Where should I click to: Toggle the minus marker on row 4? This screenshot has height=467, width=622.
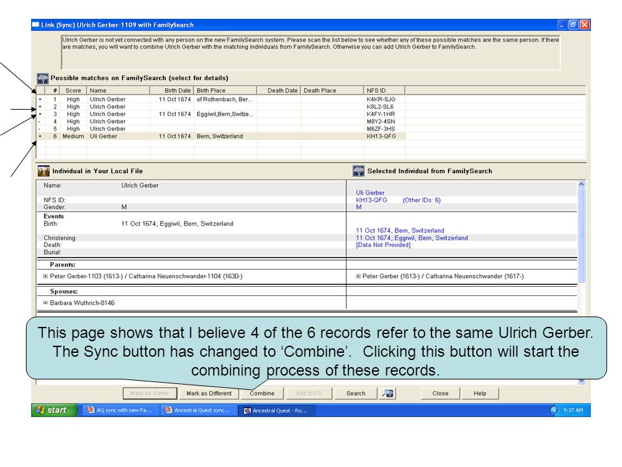(x=40, y=121)
